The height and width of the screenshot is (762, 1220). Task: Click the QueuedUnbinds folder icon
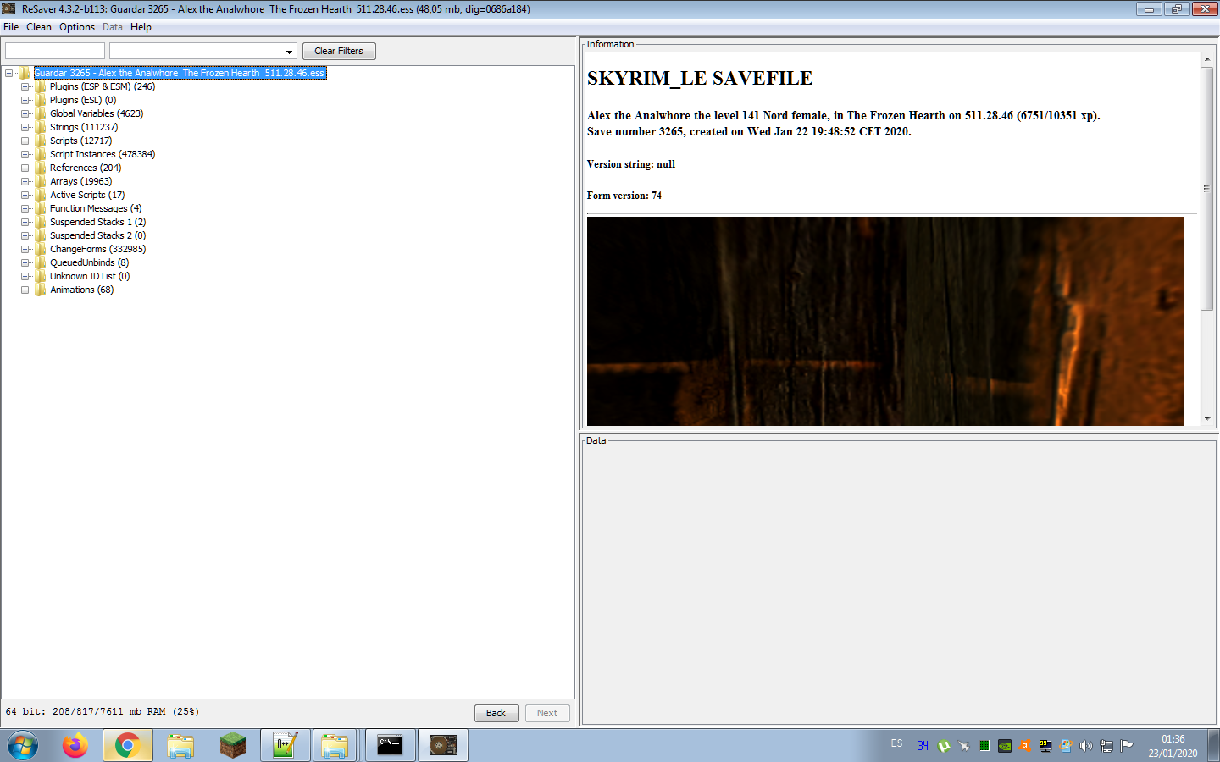click(41, 262)
